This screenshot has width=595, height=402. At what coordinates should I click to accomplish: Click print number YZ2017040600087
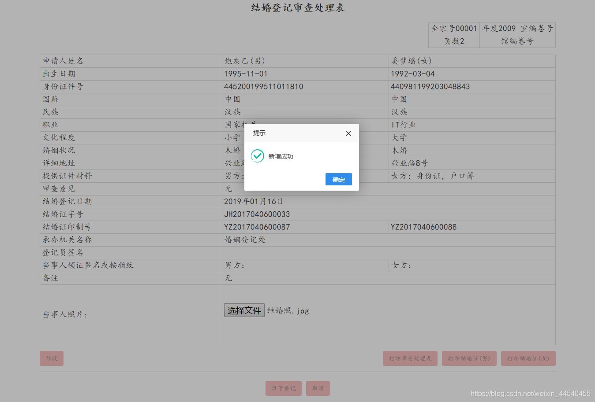257,227
